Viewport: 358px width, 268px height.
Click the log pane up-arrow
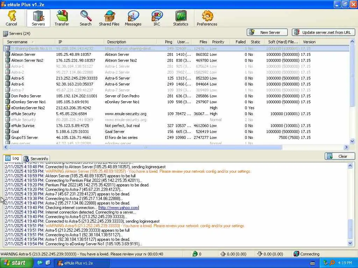coord(350,166)
